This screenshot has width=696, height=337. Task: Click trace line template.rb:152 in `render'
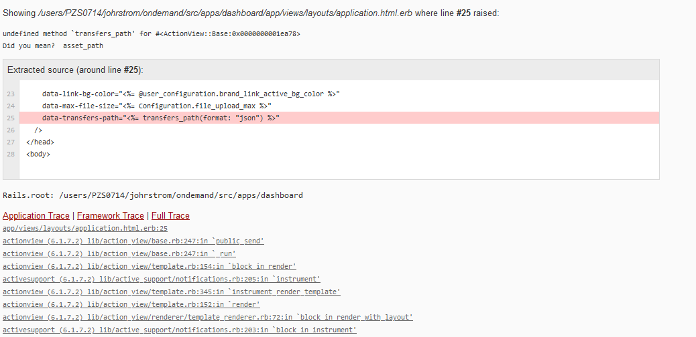[x=131, y=304]
